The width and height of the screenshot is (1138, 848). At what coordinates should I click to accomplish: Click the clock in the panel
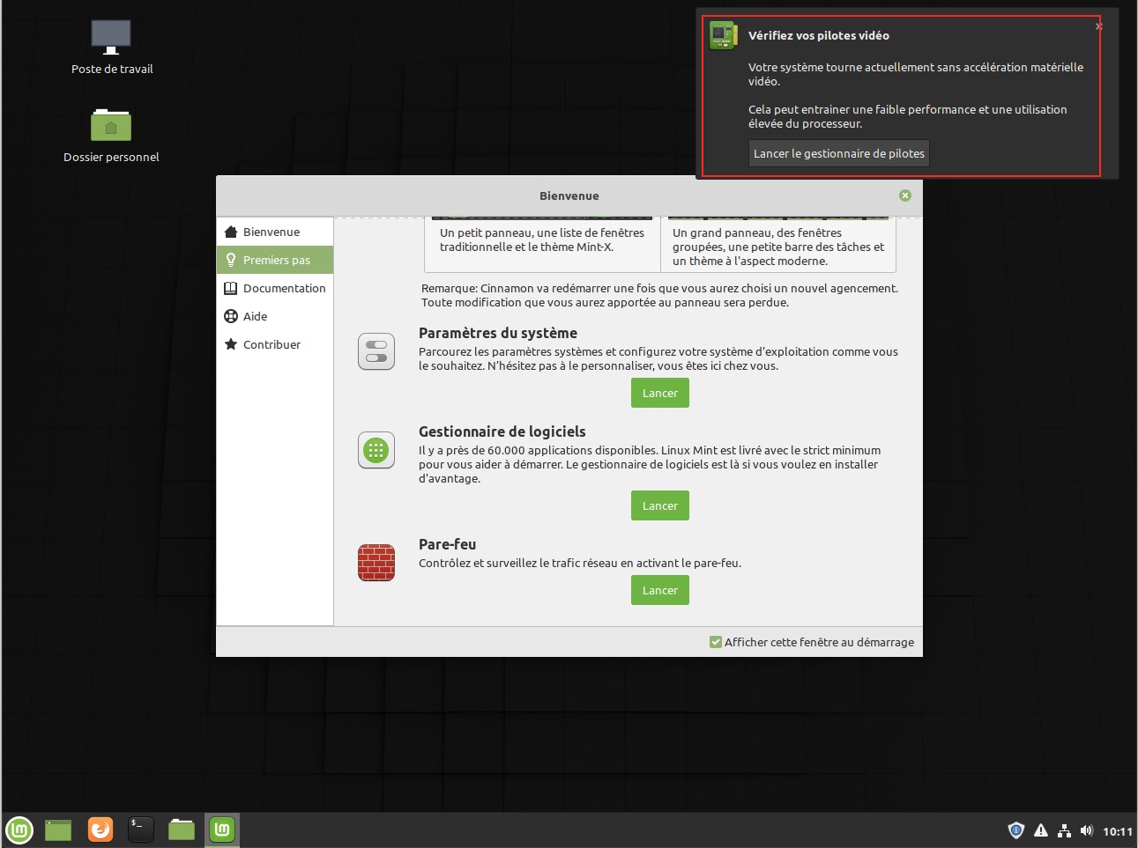pyautogui.click(x=1117, y=831)
